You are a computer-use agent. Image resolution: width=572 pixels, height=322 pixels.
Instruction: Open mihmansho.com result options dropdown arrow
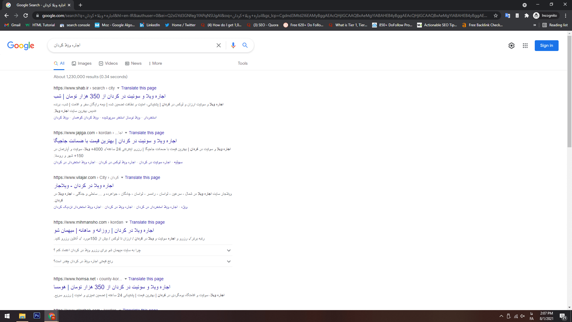point(127,222)
